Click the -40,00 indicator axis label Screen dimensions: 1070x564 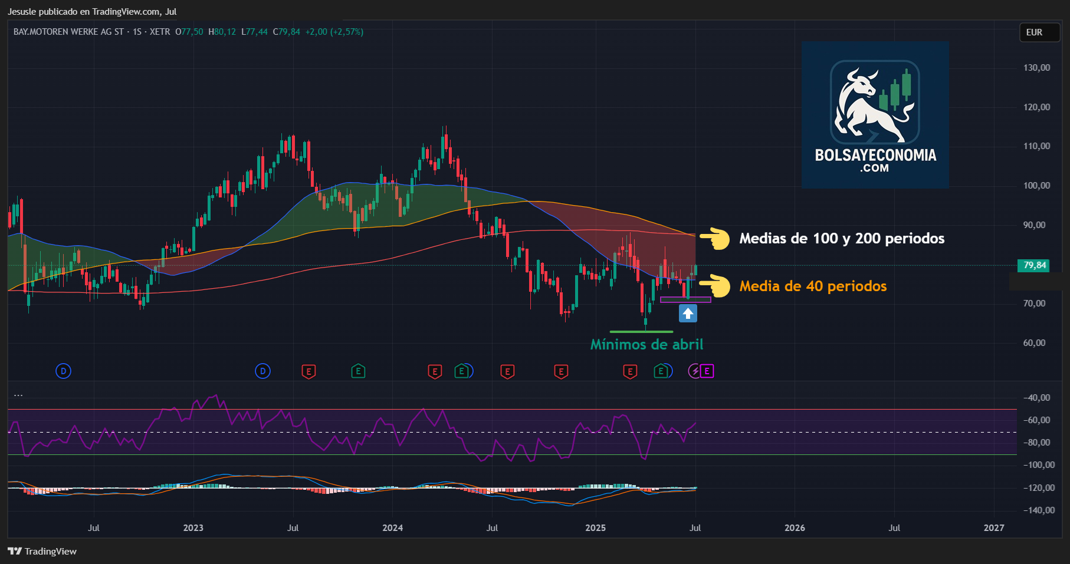point(1036,398)
